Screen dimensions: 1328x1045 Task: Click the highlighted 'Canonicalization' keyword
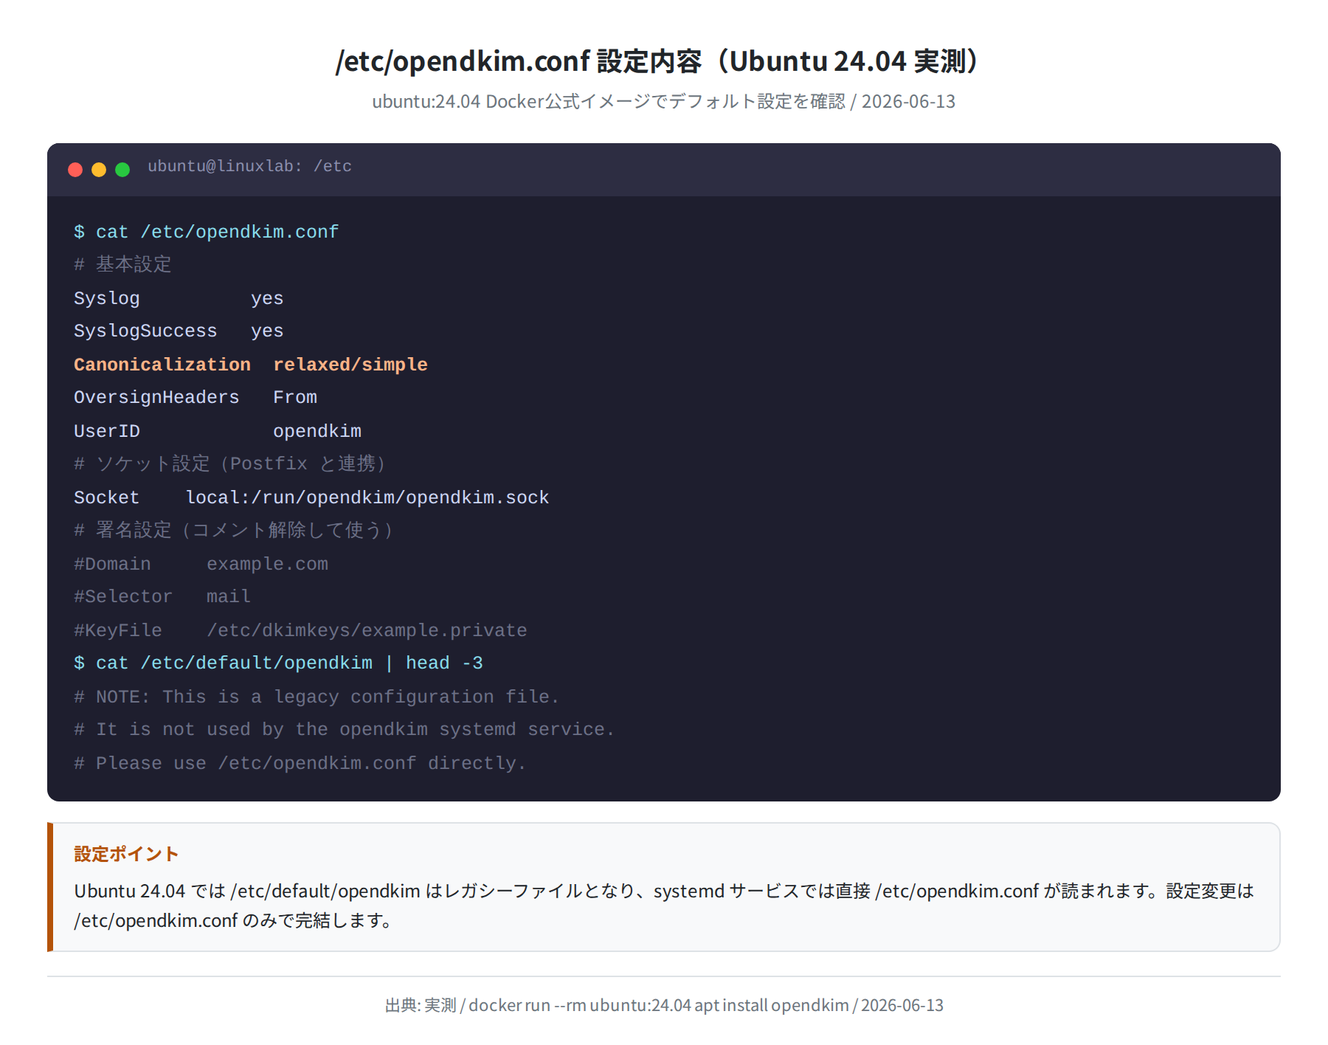tap(162, 365)
